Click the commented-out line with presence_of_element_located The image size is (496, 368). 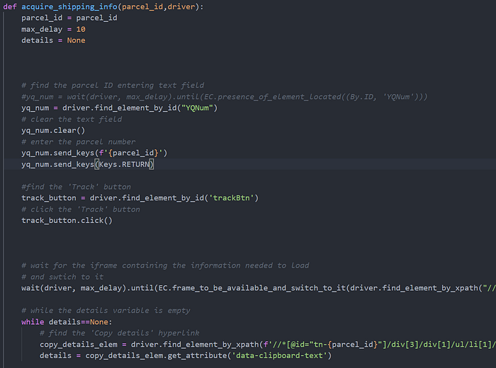click(x=225, y=97)
